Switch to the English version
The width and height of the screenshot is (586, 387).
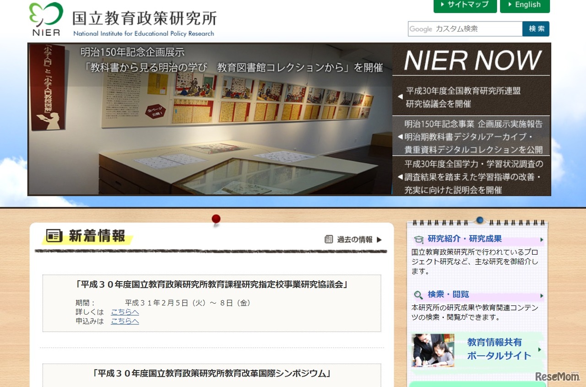click(525, 5)
